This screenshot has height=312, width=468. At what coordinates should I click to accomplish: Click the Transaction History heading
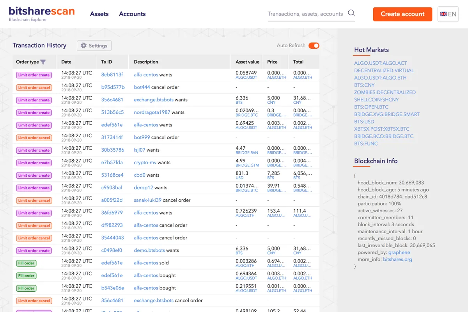[39, 45]
